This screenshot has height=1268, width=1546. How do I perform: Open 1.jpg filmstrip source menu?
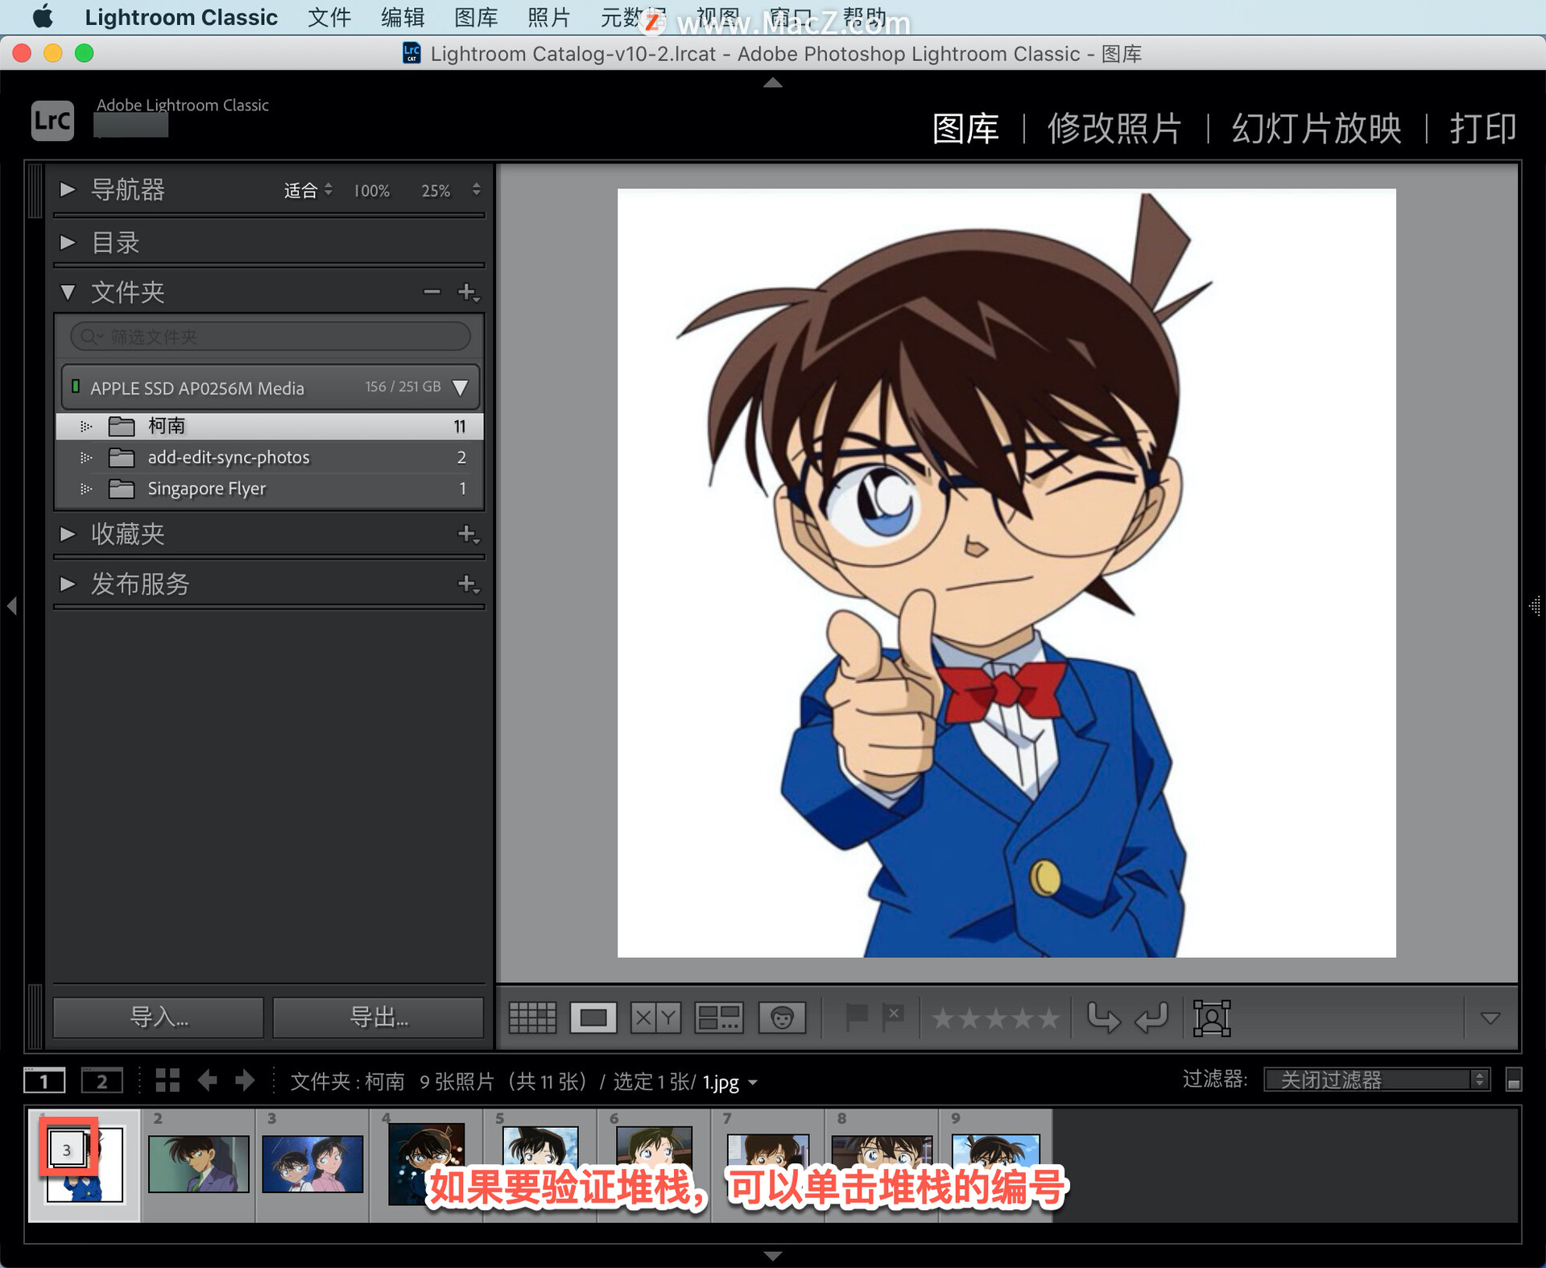730,1082
